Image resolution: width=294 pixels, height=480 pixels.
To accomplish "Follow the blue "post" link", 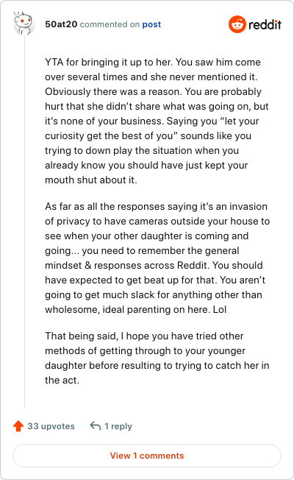I will tap(151, 24).
